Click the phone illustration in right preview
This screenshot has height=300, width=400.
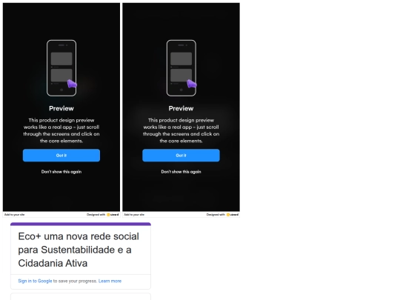point(181,68)
